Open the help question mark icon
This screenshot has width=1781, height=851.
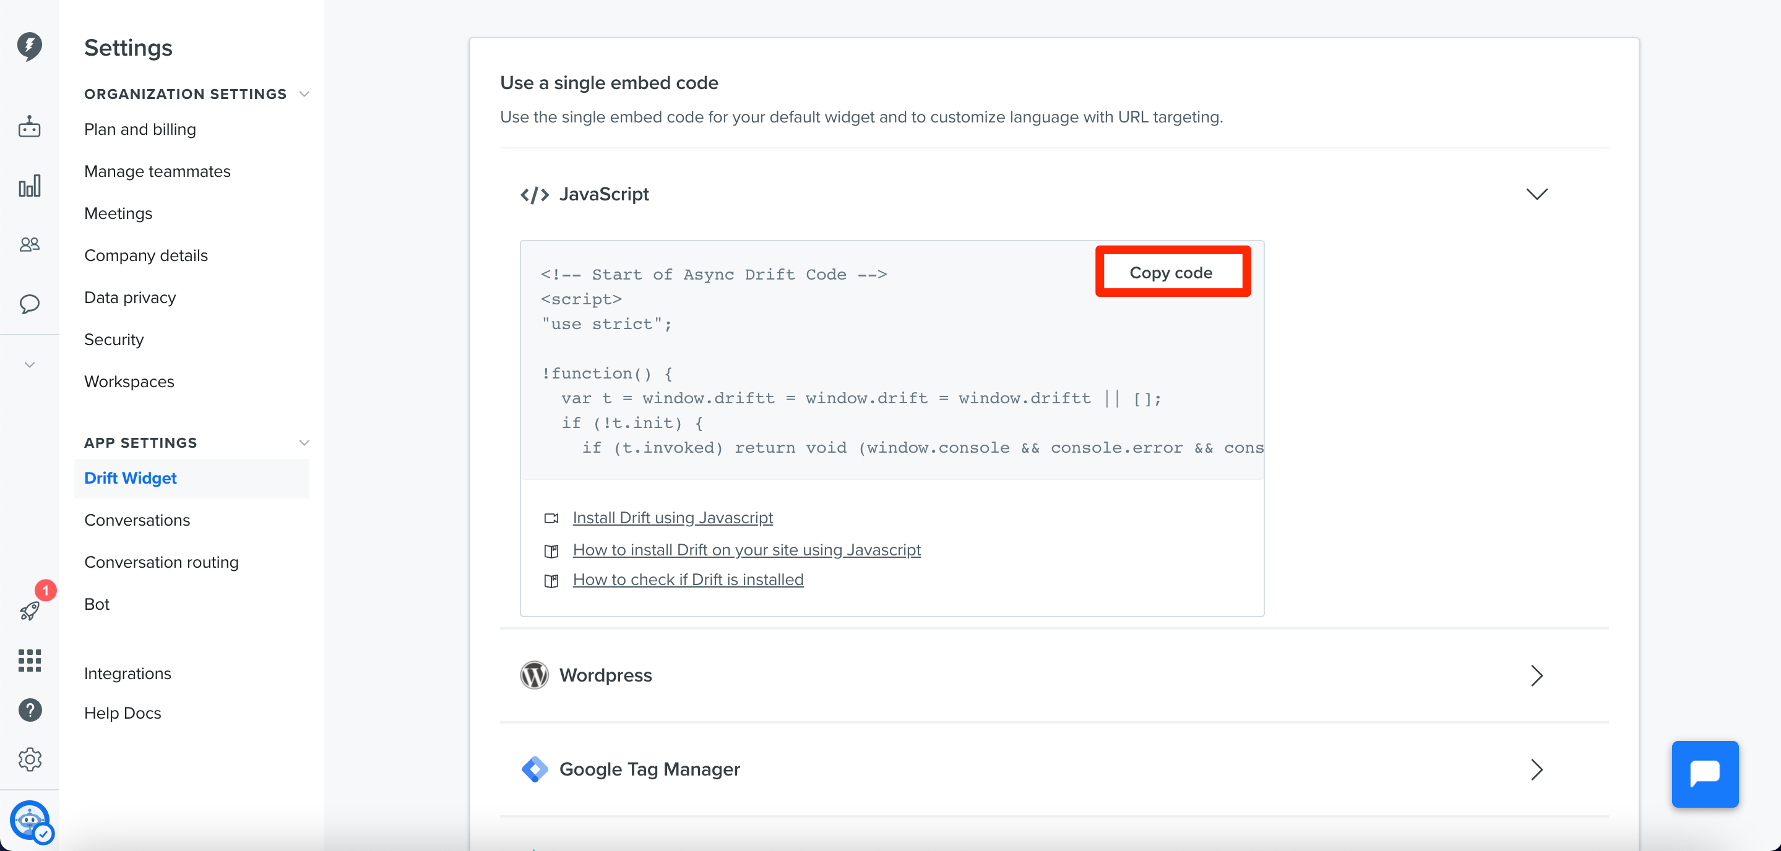coord(30,709)
